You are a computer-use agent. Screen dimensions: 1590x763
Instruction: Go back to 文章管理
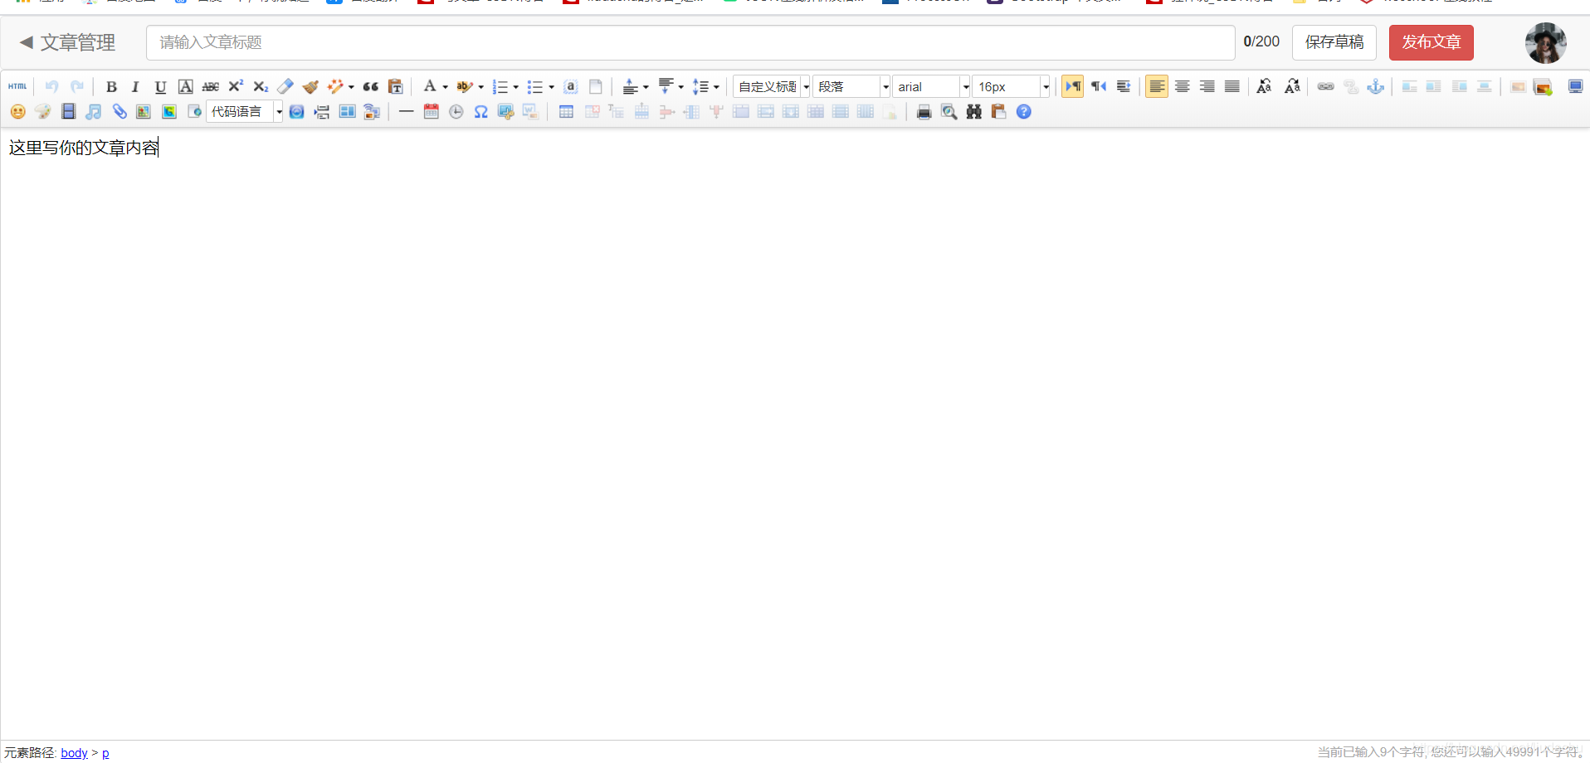(x=68, y=42)
